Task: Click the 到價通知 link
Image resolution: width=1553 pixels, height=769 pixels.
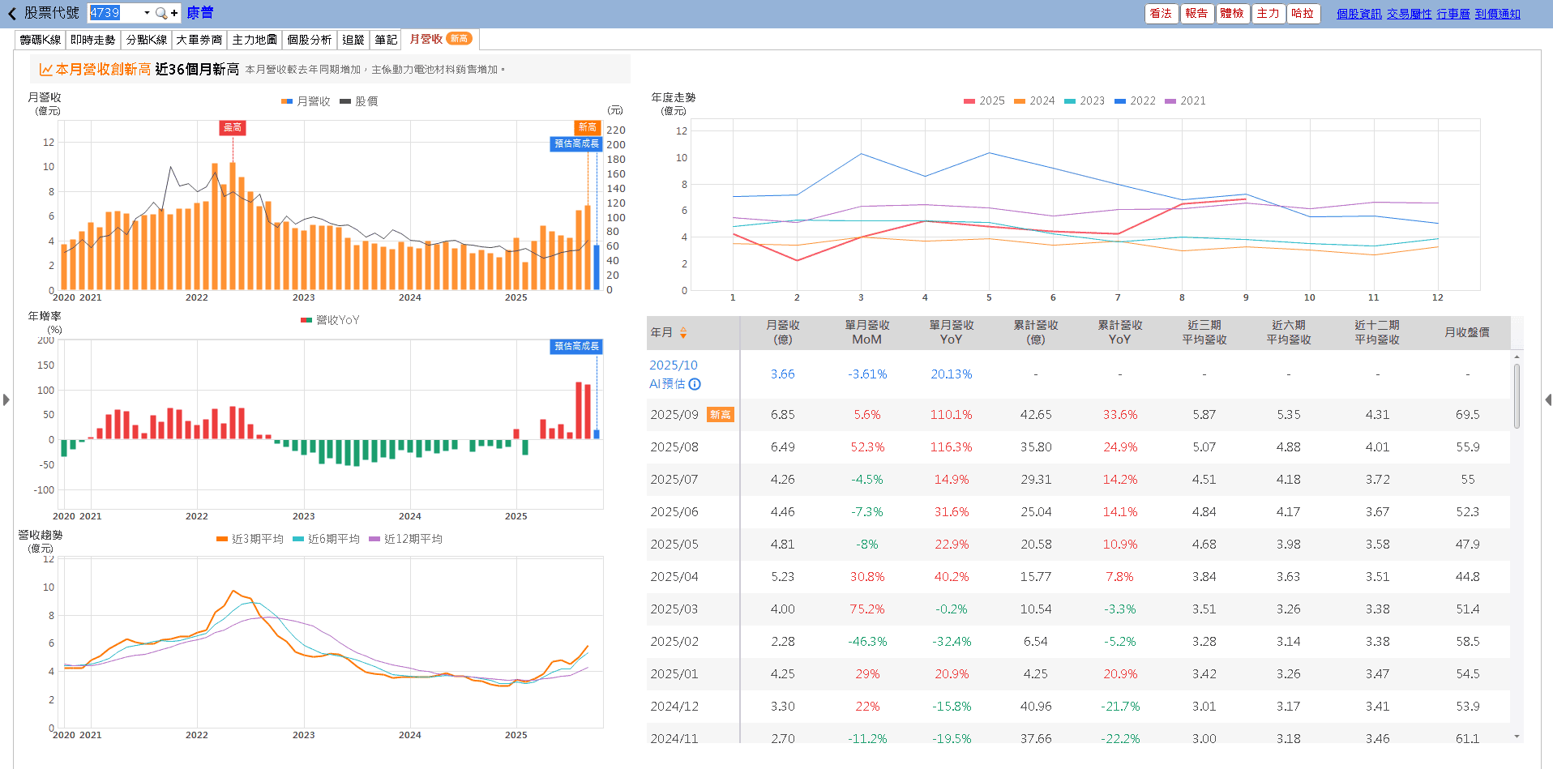Action: coord(1497,14)
